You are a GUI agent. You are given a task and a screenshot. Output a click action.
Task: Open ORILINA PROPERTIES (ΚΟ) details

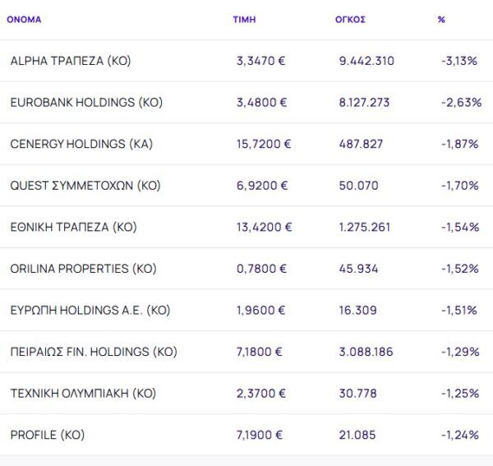pos(82,269)
